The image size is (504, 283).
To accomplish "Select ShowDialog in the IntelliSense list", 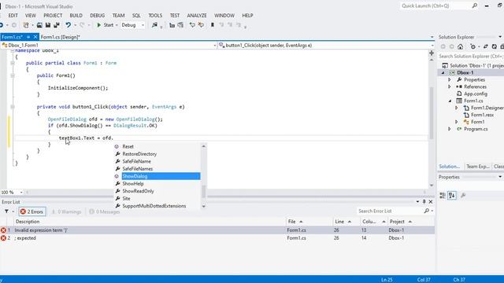I will (x=161, y=176).
